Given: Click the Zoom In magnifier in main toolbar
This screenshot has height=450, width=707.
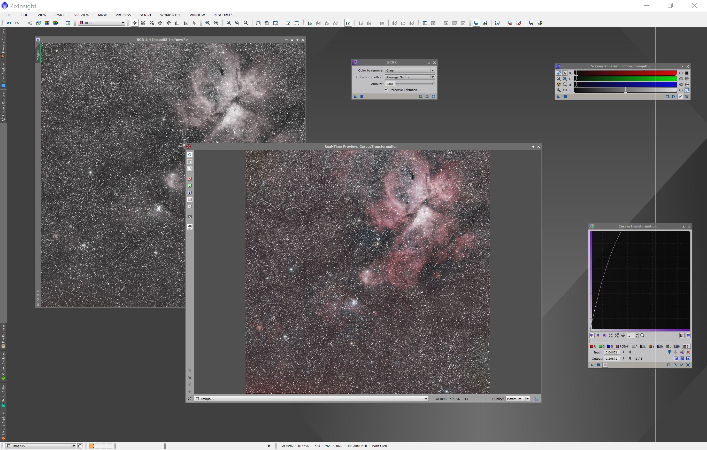Looking at the screenshot, I should click(208, 23).
